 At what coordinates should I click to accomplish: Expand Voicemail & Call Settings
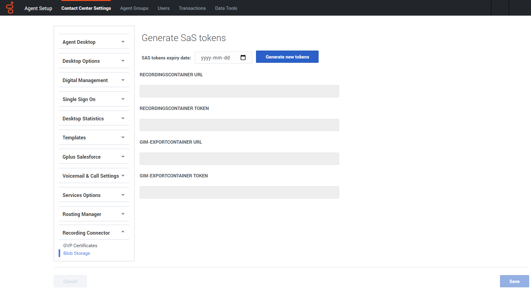94,176
